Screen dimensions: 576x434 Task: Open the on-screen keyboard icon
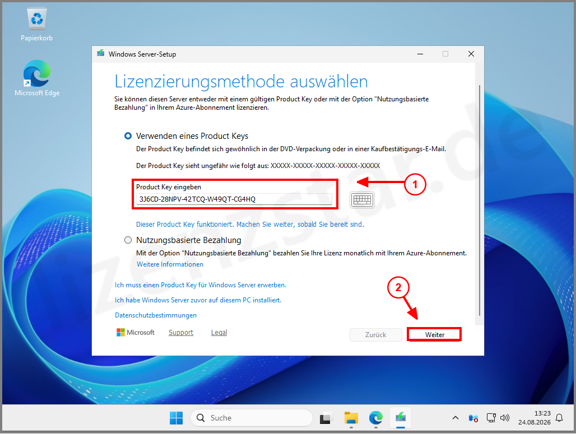[362, 200]
